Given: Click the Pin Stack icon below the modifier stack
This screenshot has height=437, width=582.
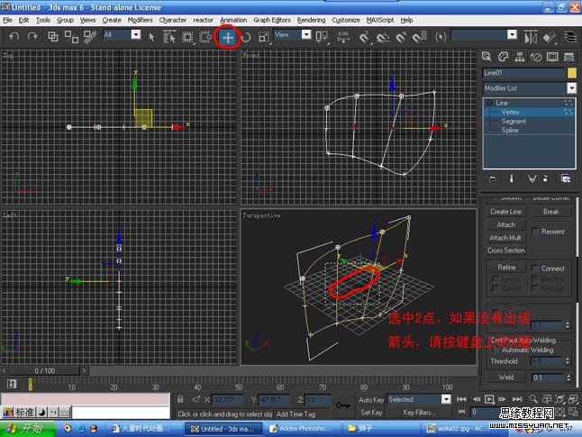Looking at the screenshot, I should point(493,179).
